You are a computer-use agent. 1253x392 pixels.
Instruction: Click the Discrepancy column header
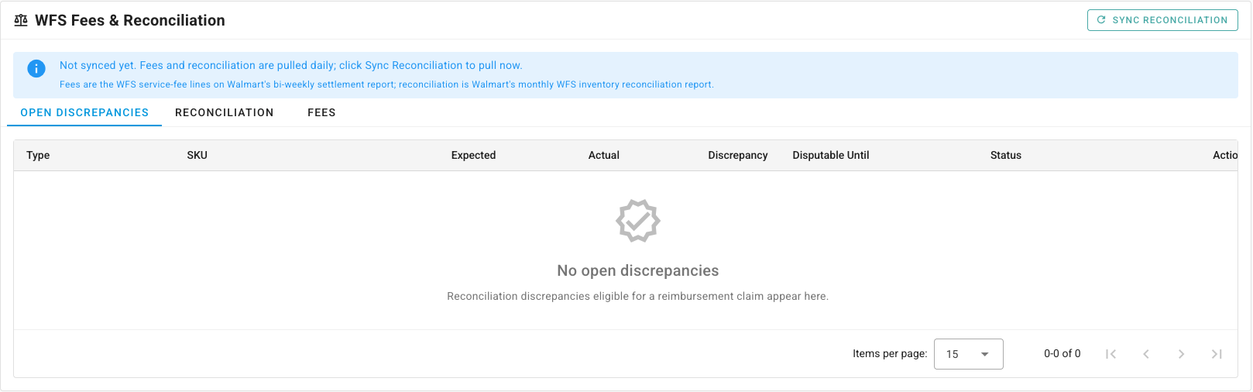pyautogui.click(x=737, y=155)
